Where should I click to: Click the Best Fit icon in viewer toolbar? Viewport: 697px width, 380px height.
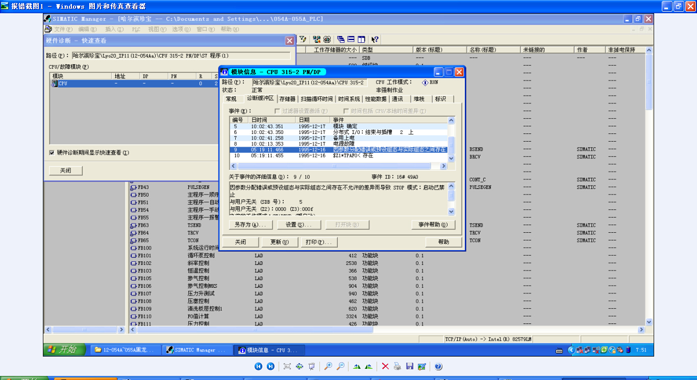coord(287,366)
